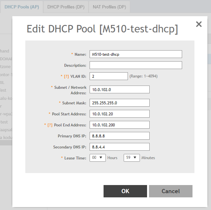This screenshot has width=211, height=210.
Task: Cancel editing the DHCP pool
Action: coord(170,191)
